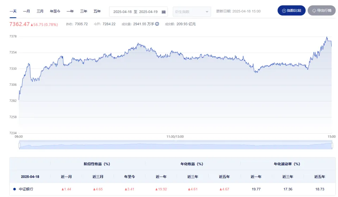The width and height of the screenshot is (338, 197).
Task: Click the left handle of chart range slider
Action: point(19,146)
